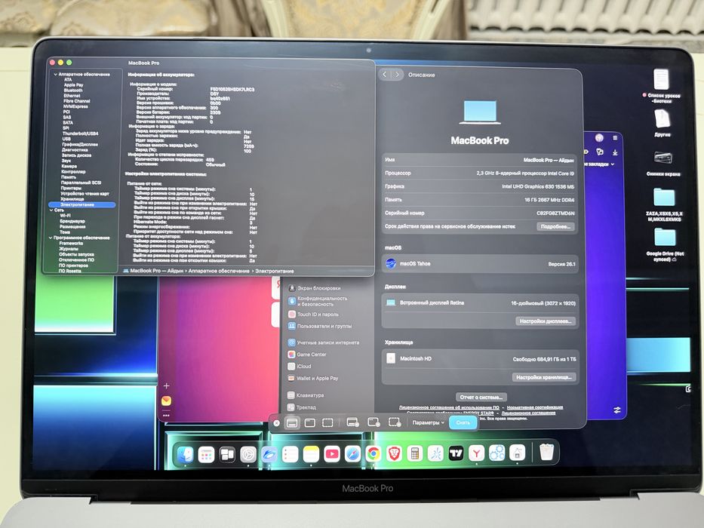Expand bookmarks 'закладки' chevron in browser
Image resolution: width=704 pixels, height=528 pixels.
point(613,164)
